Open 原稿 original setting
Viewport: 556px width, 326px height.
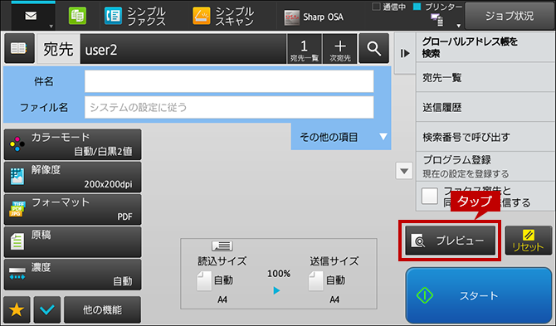click(x=73, y=242)
